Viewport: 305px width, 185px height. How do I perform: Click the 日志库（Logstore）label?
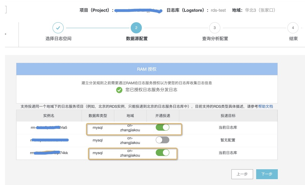(188, 10)
